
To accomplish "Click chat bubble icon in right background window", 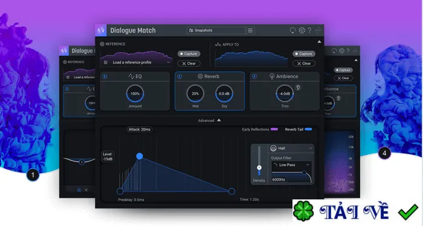I will [334, 51].
